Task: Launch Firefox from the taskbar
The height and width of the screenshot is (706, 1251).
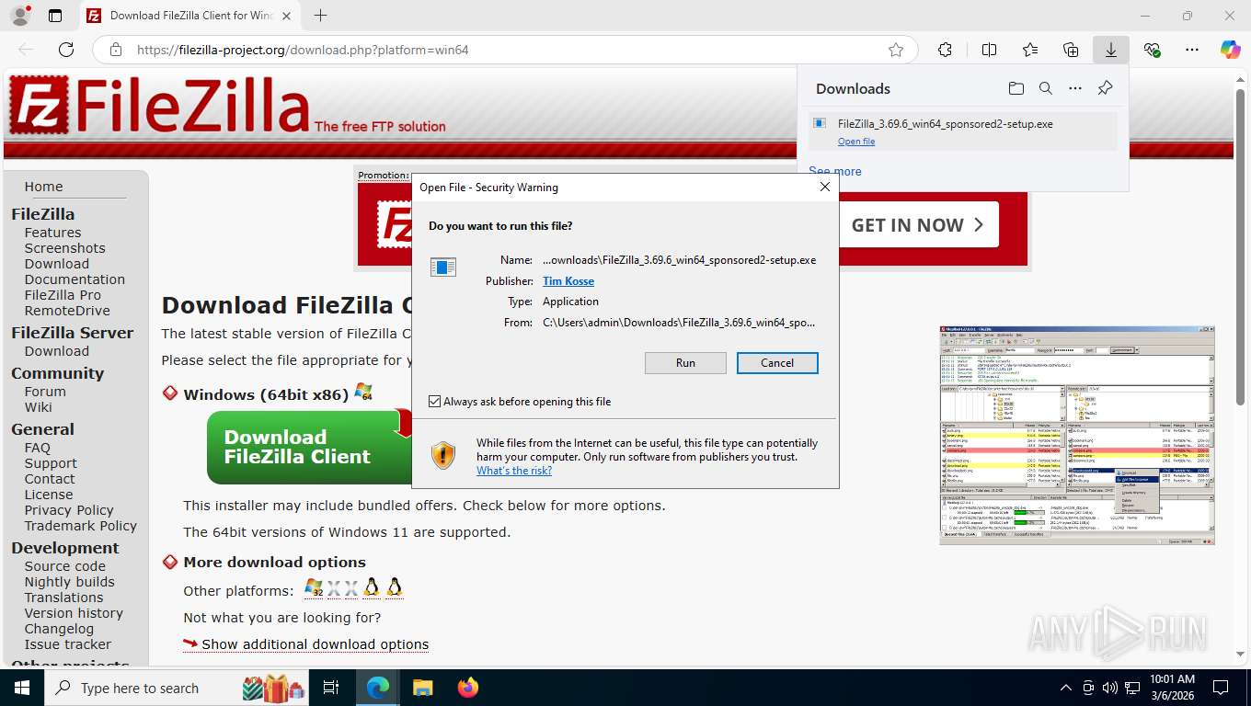Action: (468, 688)
